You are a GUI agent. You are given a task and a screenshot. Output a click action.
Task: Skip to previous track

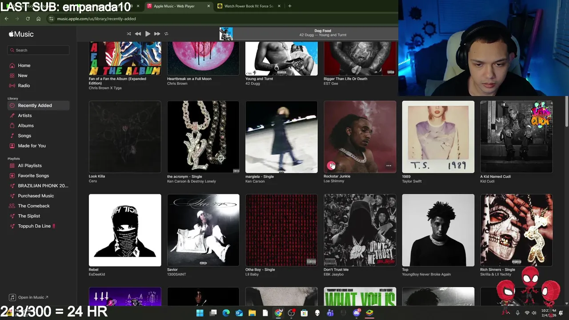point(138,34)
